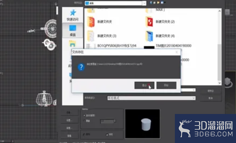Open the Libraries place icon in sidebar

point(72,44)
